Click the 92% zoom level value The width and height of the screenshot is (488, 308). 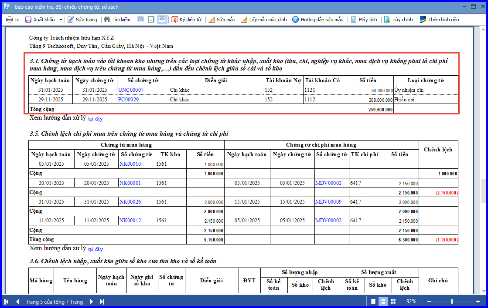411,301
